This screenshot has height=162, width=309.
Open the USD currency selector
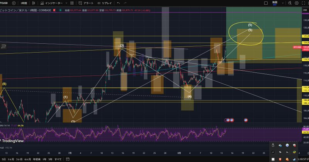point(305,10)
